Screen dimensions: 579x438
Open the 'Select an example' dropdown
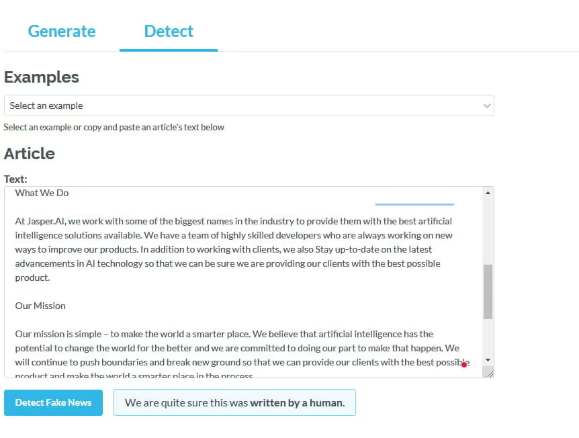tap(249, 105)
